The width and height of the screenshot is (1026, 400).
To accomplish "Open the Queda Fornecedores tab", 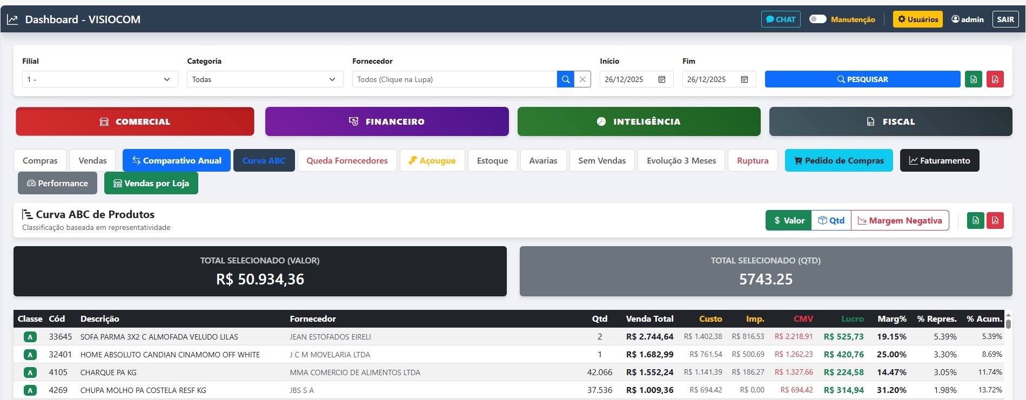I will (347, 161).
